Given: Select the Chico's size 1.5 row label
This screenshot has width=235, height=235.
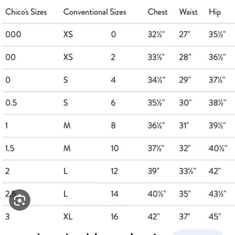Looking at the screenshot, I should pyautogui.click(x=10, y=148).
